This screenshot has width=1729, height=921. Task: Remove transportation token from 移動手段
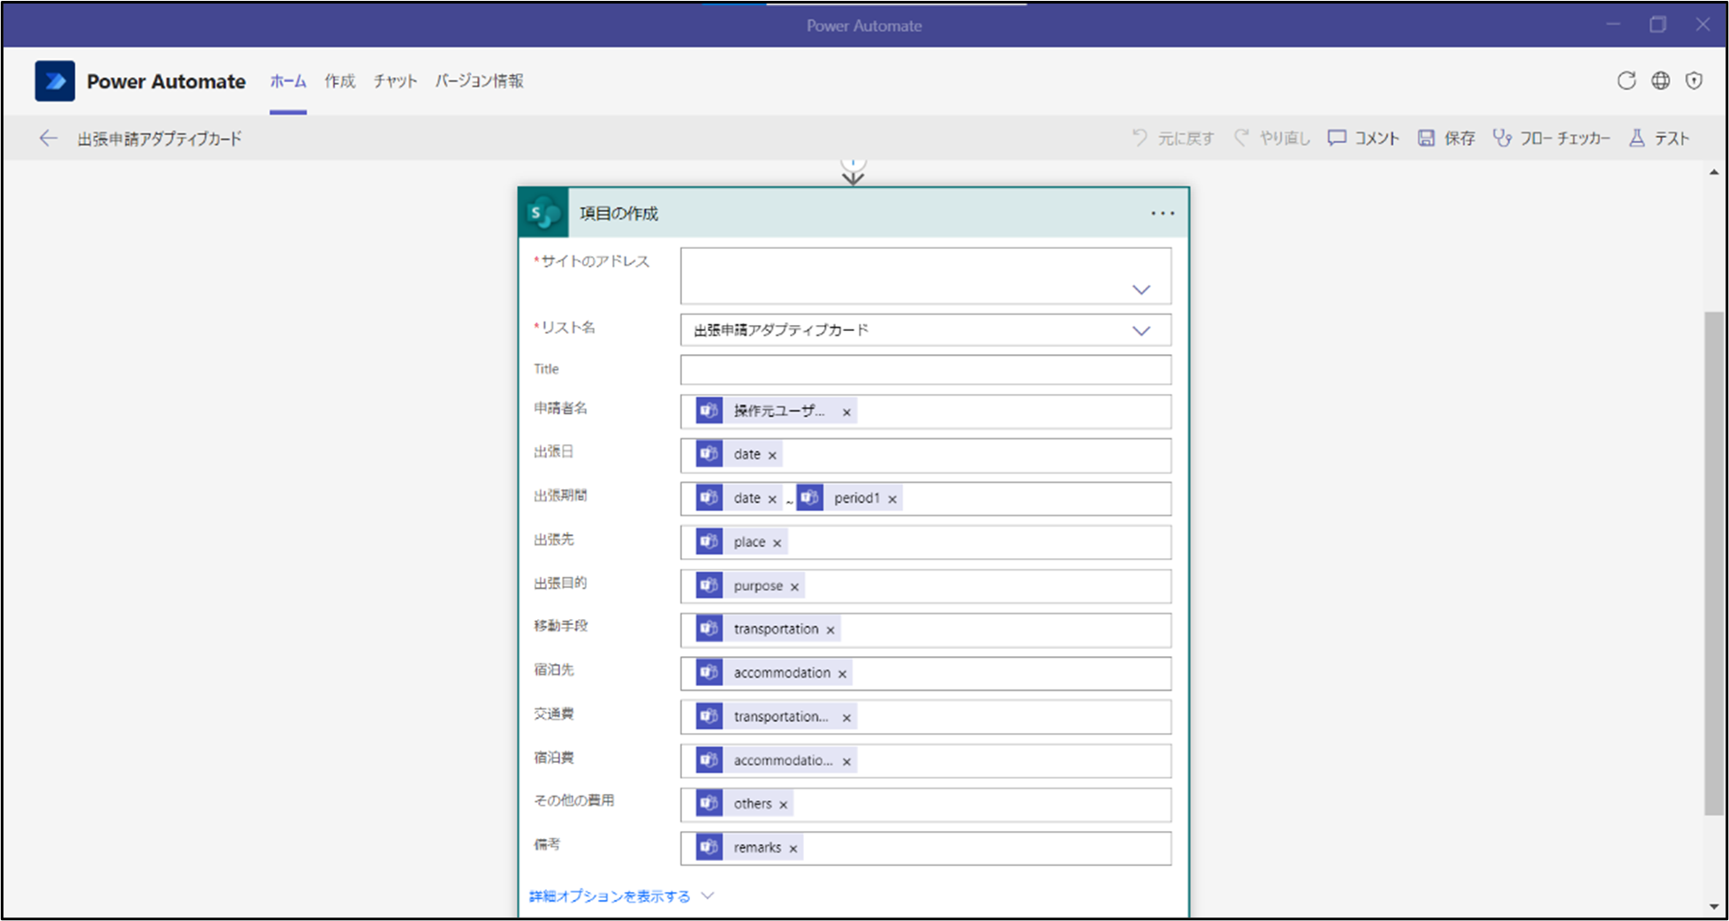coord(830,630)
